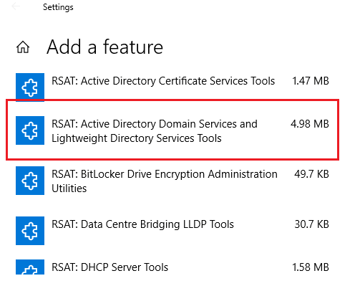Viewport: 360px width, 291px height.
Task: Select RSAT: Active Directory Certificate Services Tools
Action: click(163, 81)
